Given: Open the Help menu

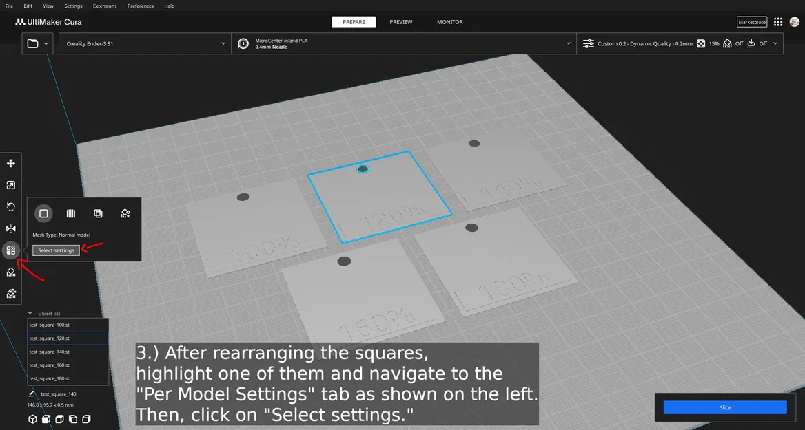Looking at the screenshot, I should 170,6.
